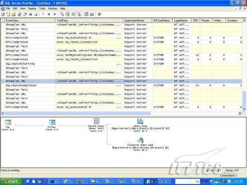Open trace file with folder icon
The height and width of the screenshot is (185, 247).
click(x=14, y=15)
